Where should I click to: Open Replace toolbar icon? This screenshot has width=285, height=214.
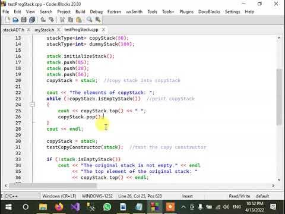pos(98,20)
